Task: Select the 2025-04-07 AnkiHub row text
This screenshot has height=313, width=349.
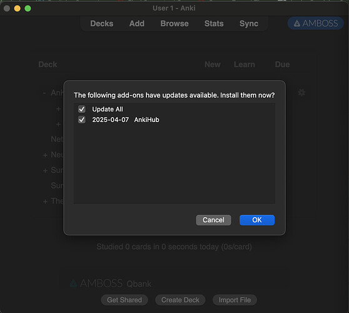Action: [x=126, y=120]
